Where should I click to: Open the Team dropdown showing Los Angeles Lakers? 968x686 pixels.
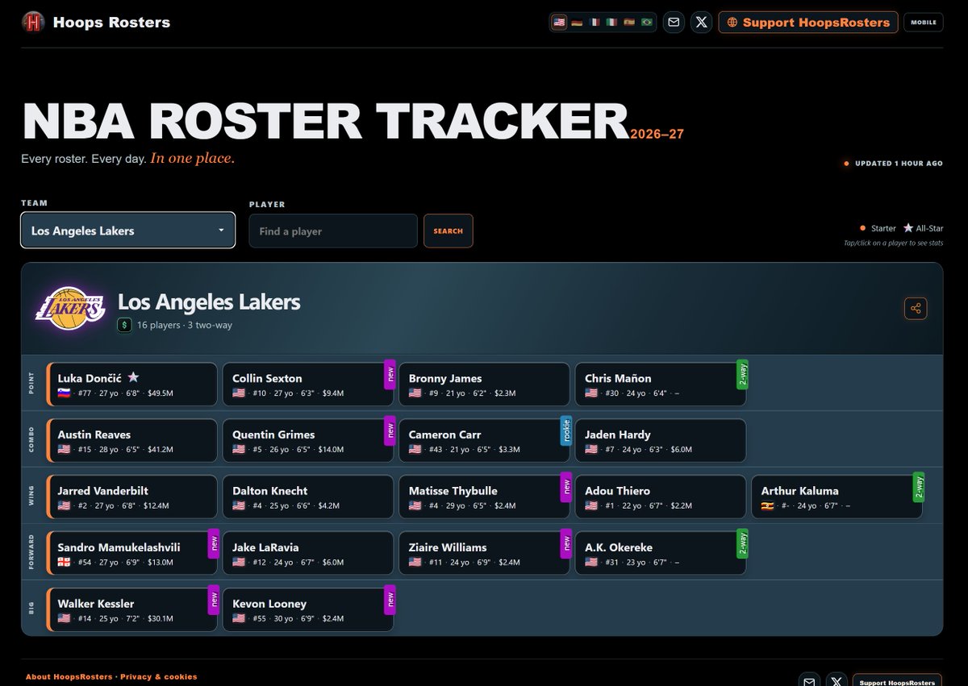pyautogui.click(x=128, y=231)
